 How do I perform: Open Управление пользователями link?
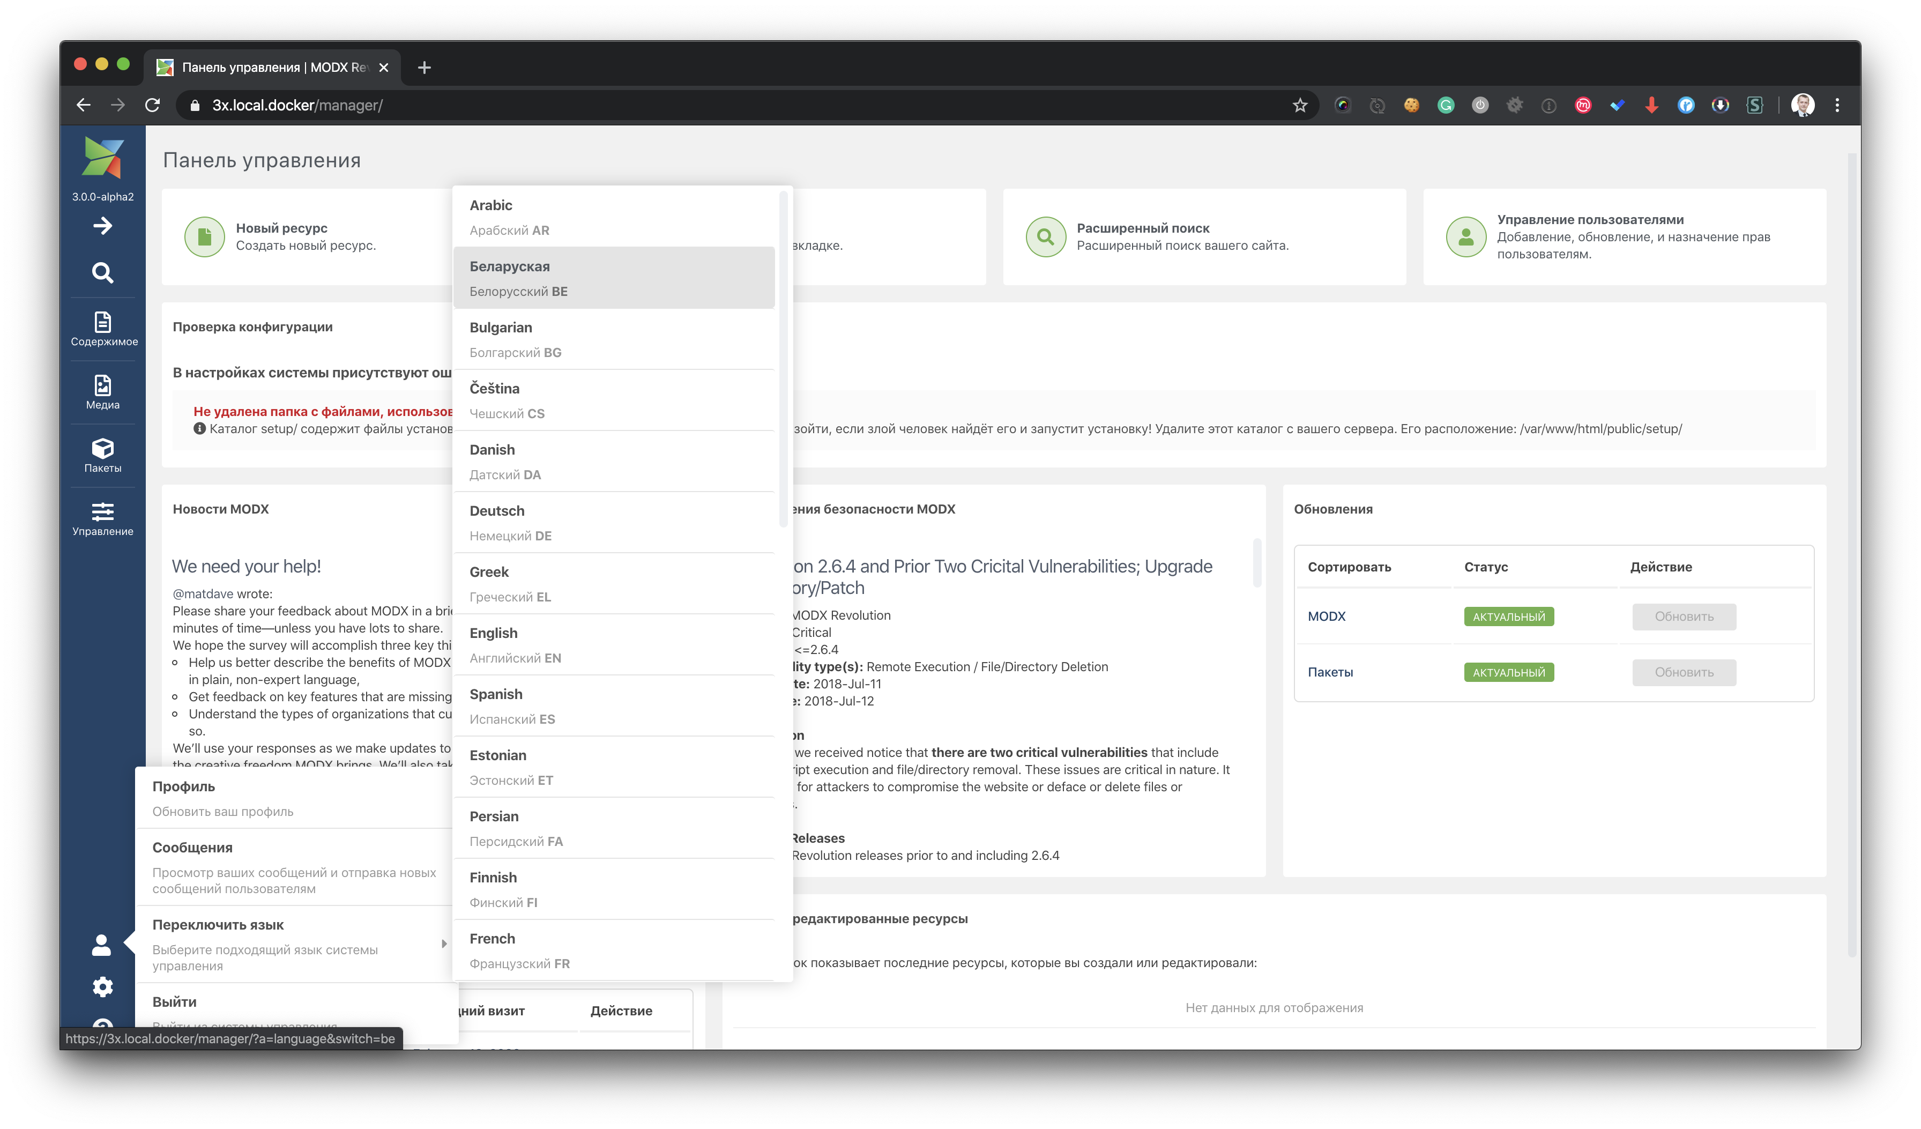click(x=1590, y=220)
